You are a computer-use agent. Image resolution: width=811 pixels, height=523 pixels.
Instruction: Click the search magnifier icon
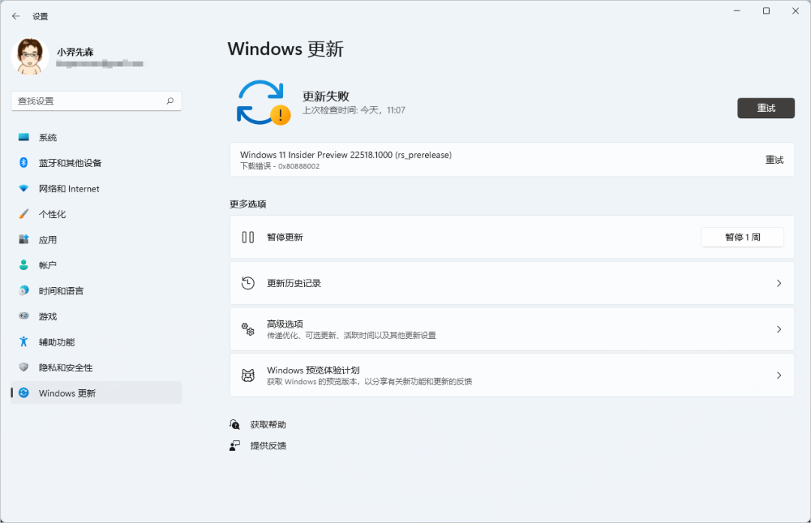(170, 101)
